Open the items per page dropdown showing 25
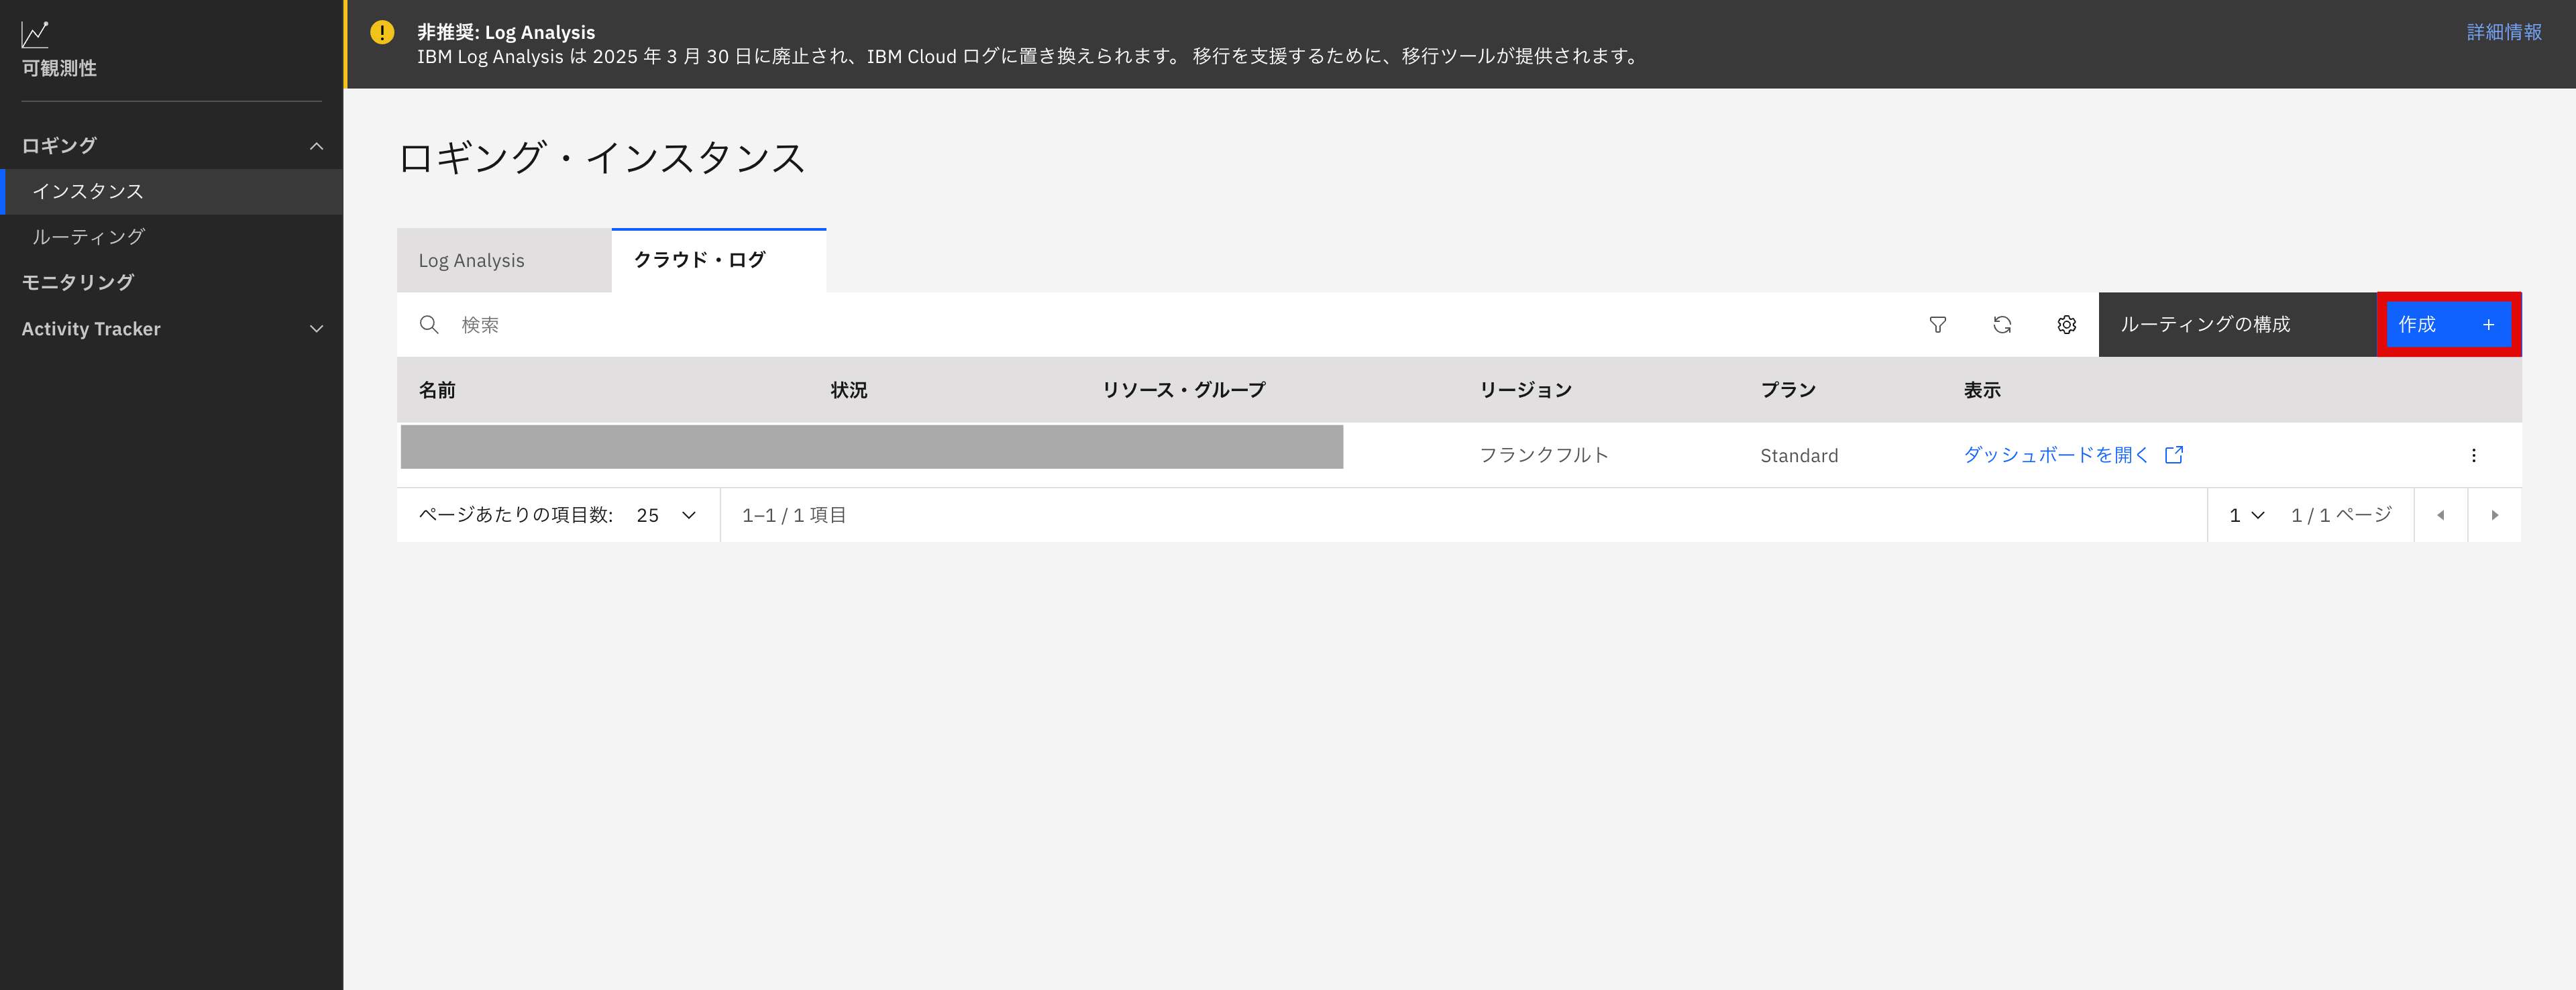 665,515
